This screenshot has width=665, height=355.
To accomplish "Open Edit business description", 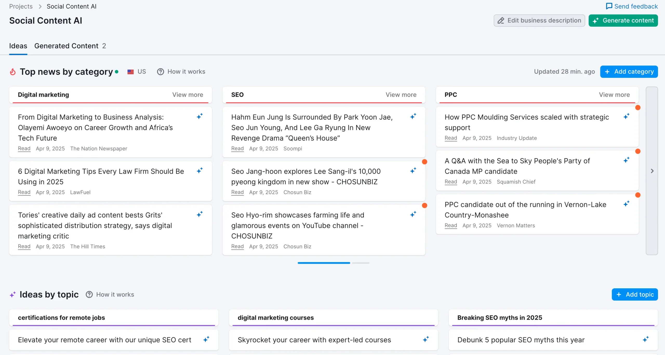I will [x=539, y=21].
